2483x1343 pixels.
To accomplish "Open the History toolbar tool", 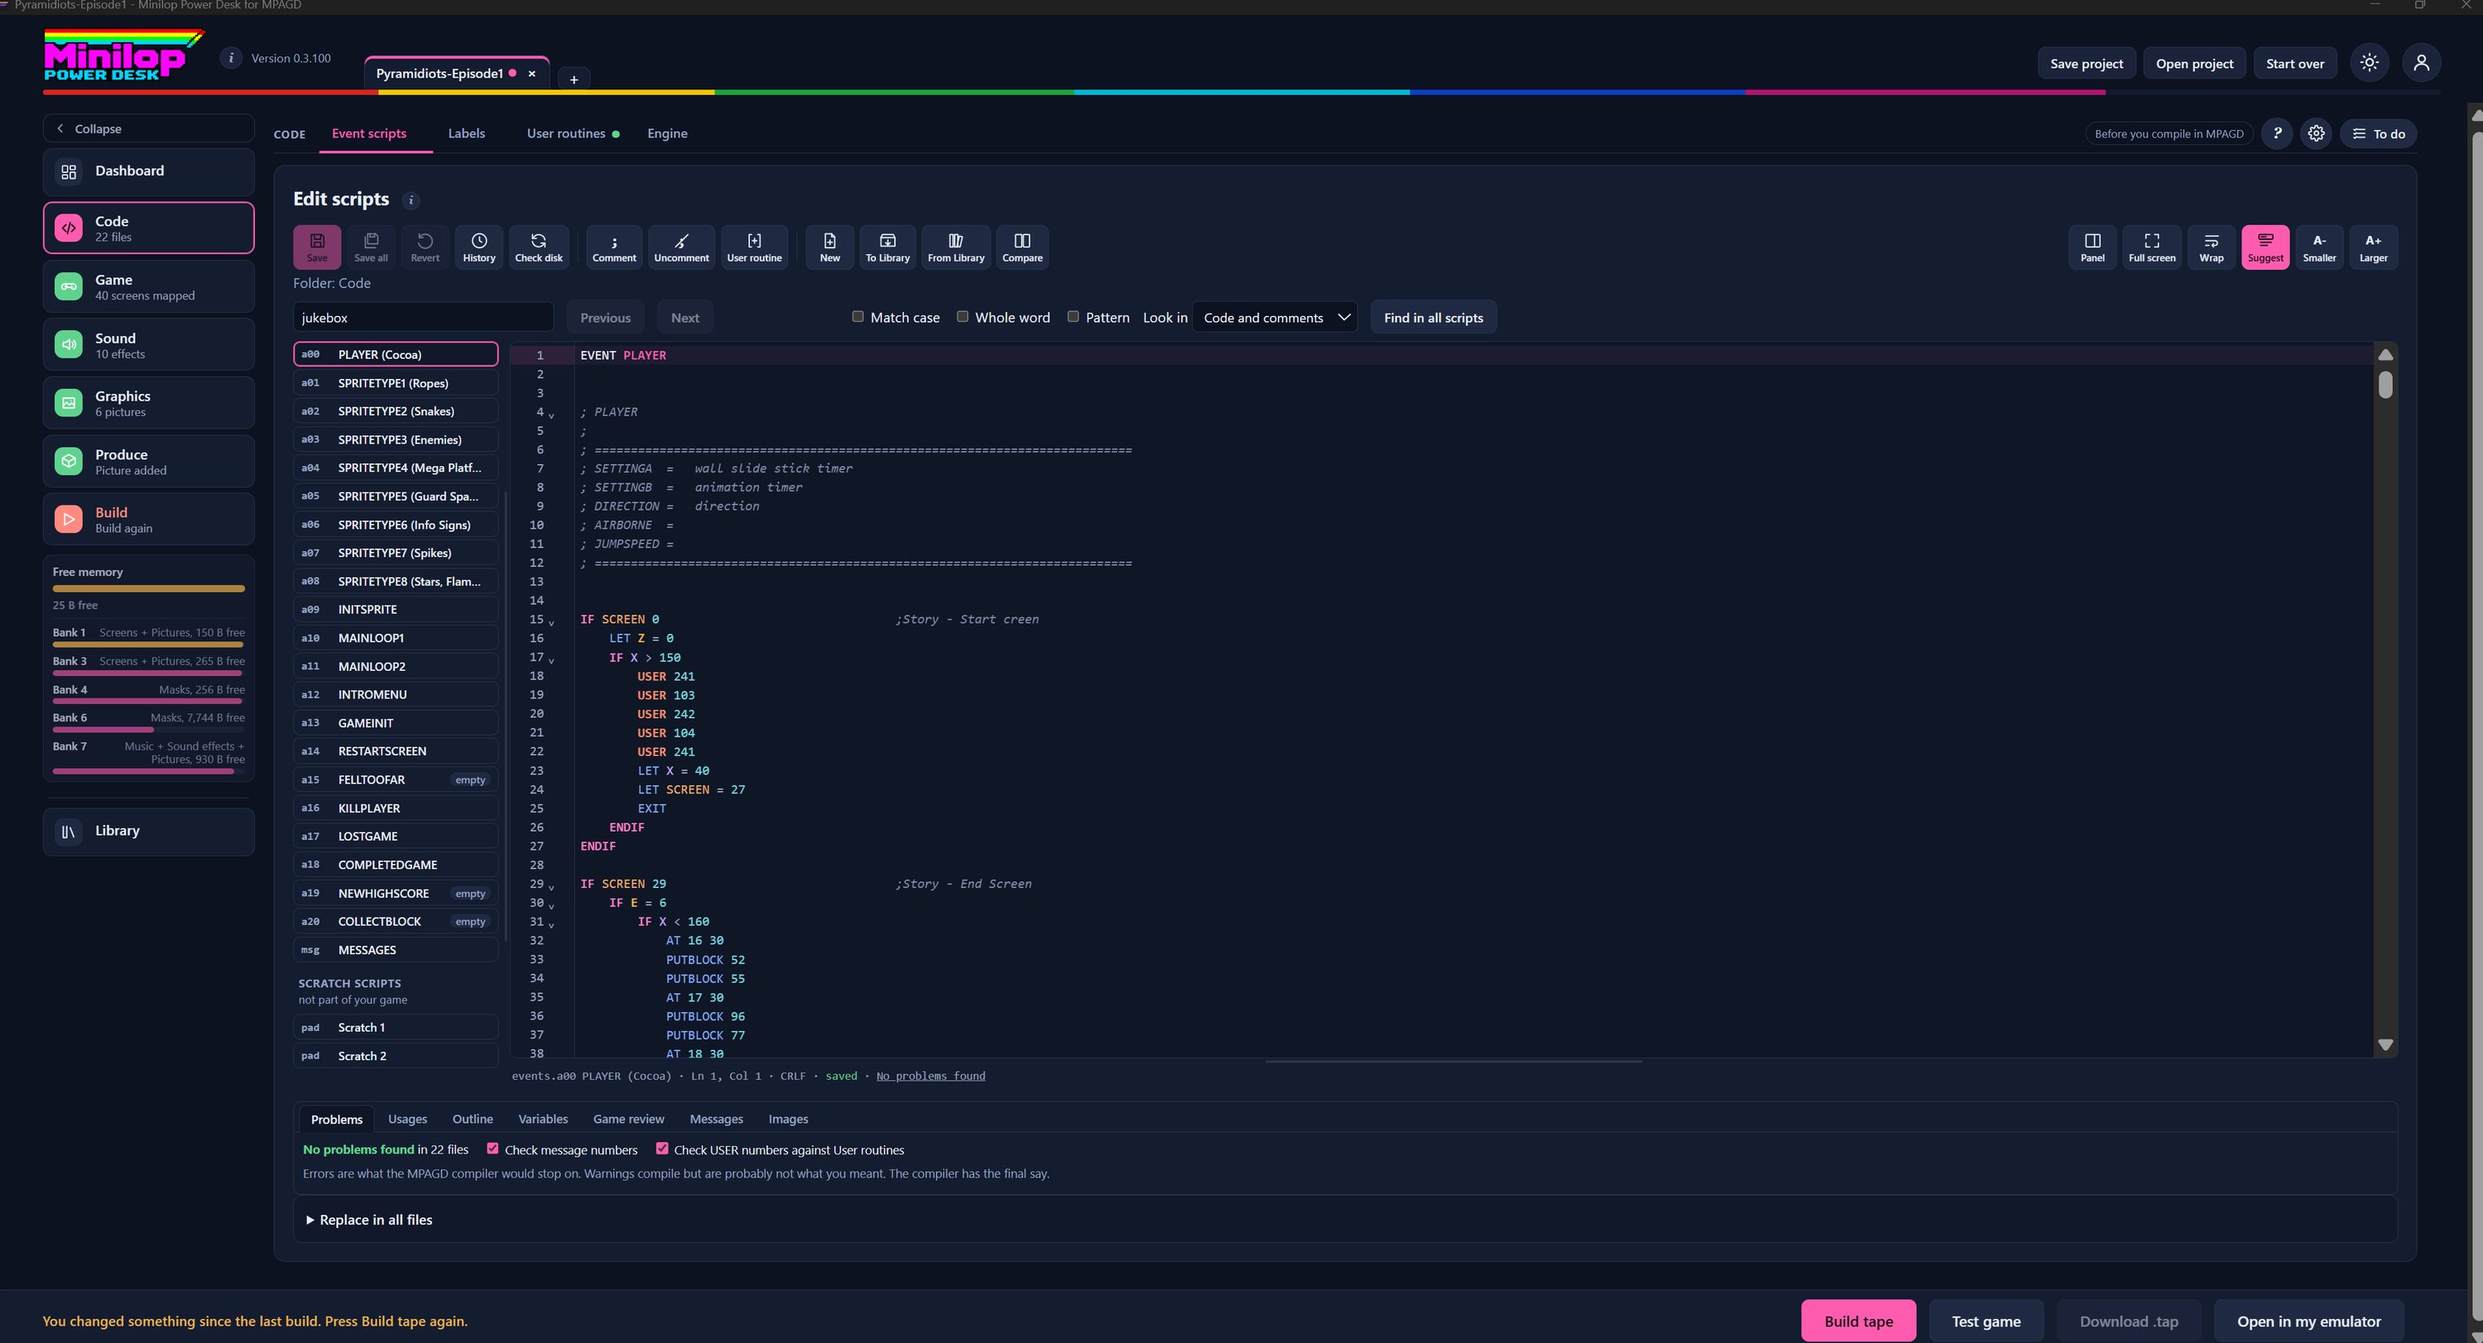I will 479,247.
